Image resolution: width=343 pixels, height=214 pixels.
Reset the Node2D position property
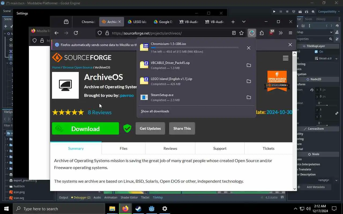312,90
